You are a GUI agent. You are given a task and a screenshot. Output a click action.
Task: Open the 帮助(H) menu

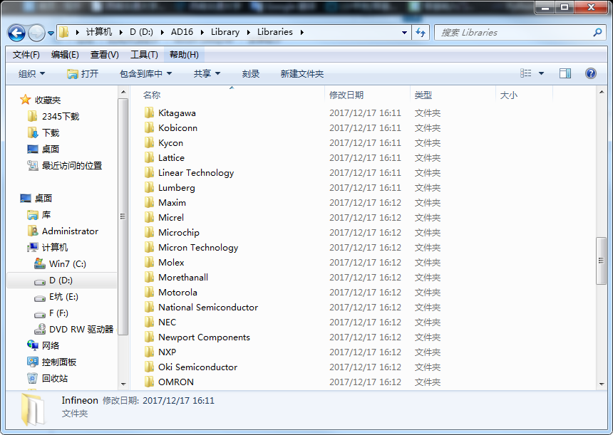[x=184, y=55]
